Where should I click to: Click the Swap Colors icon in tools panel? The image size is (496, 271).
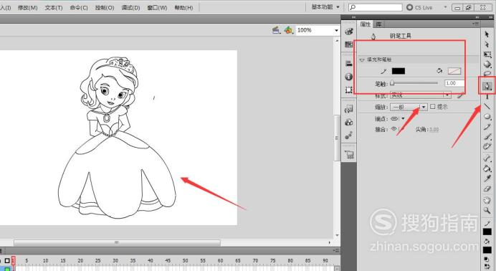click(x=487, y=266)
